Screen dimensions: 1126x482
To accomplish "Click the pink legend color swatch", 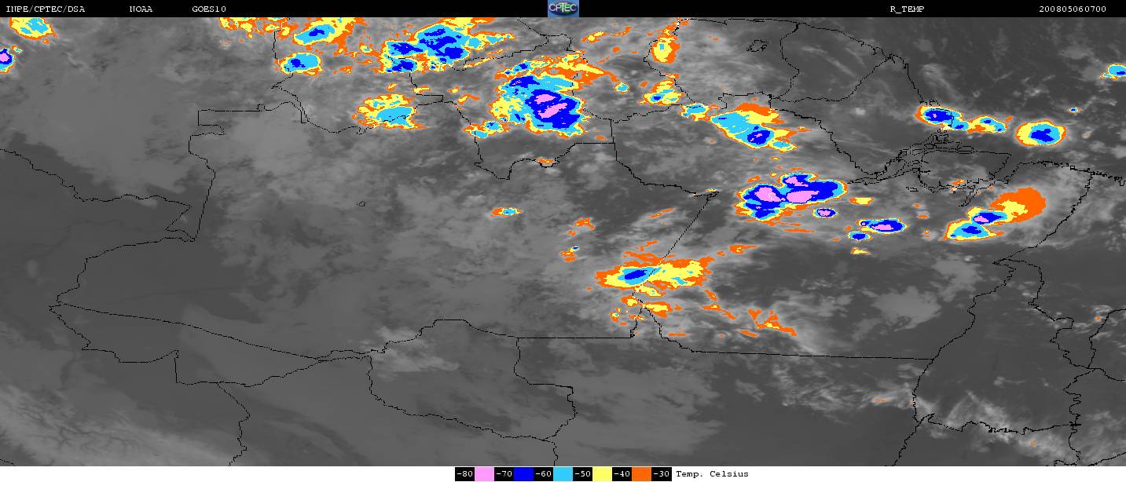I will (484, 474).
